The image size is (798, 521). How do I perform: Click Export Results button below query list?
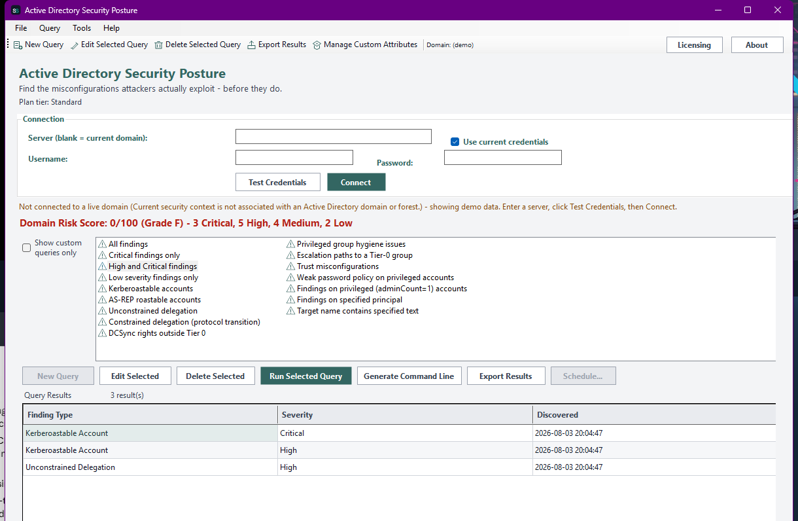click(506, 376)
